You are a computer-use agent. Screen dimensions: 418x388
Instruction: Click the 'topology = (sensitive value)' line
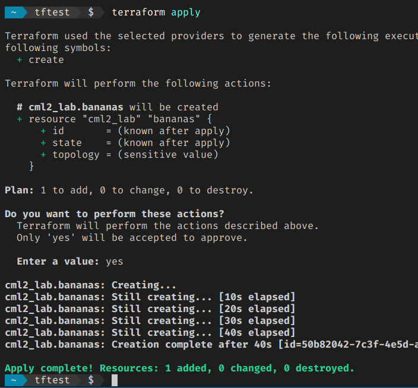click(129, 155)
